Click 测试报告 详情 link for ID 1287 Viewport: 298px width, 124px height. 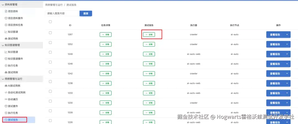pos(149,34)
